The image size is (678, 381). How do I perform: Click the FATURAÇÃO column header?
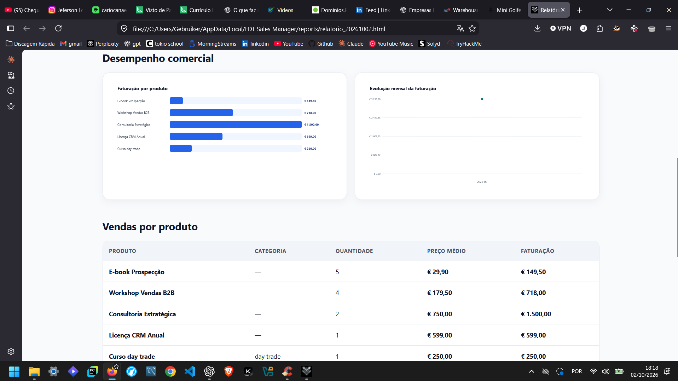pyautogui.click(x=537, y=251)
